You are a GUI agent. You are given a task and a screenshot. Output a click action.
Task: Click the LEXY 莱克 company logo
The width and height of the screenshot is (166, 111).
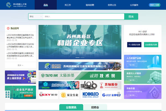click(48, 95)
